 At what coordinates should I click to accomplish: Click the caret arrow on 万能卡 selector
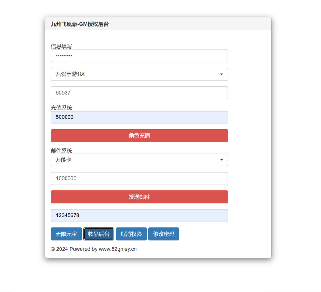tap(221, 160)
